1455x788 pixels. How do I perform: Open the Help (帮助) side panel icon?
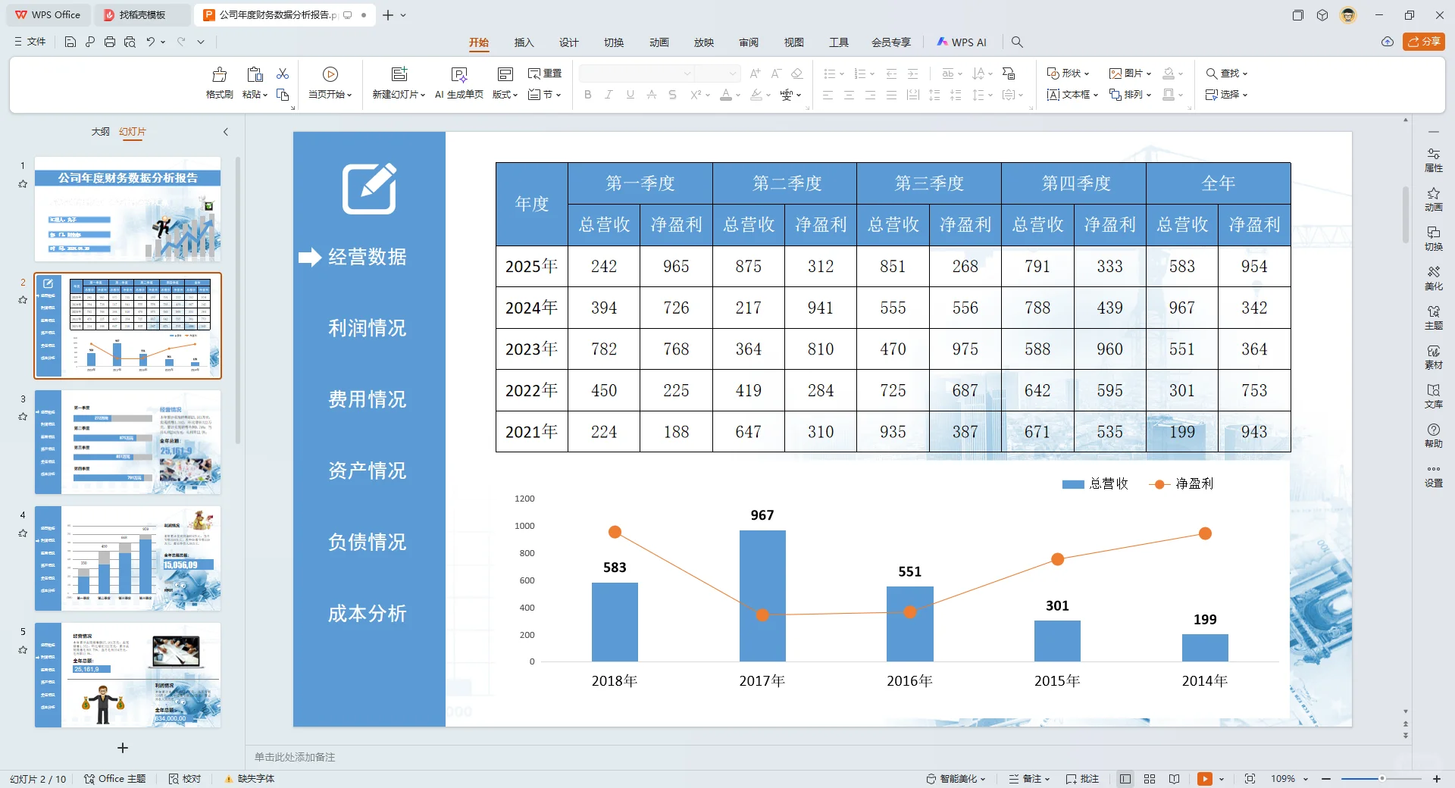[x=1433, y=436]
